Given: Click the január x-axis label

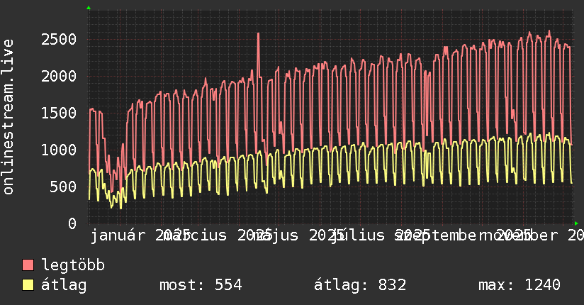Looking at the screenshot, I should (x=118, y=235).
